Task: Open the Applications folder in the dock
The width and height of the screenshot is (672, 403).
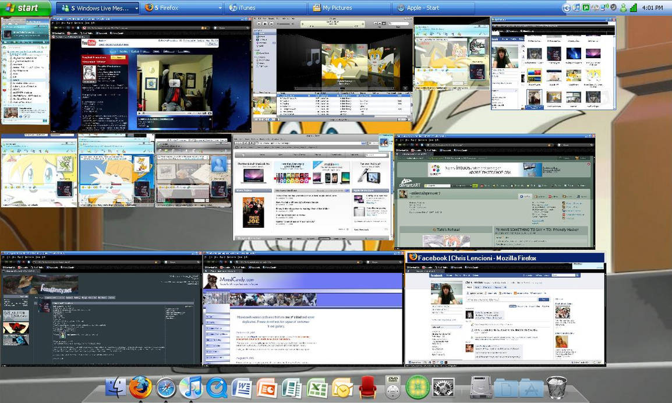Action: pyautogui.click(x=532, y=388)
